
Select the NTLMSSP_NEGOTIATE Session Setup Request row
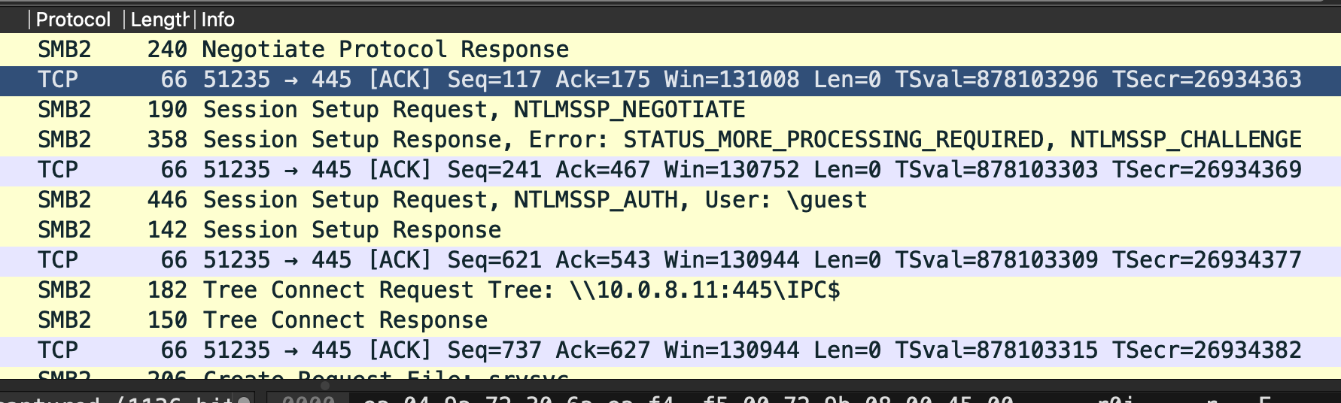pos(474,110)
